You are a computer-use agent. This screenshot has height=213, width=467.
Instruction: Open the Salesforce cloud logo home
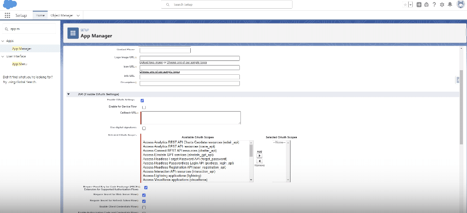click(x=10, y=5)
